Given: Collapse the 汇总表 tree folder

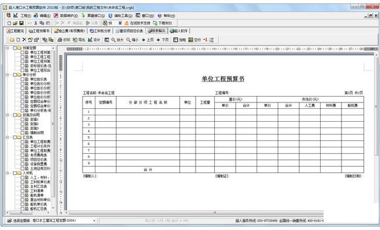Looking at the screenshot, I should 8,137.
